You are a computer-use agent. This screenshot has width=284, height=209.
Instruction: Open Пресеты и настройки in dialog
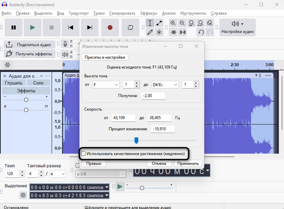(x=105, y=57)
